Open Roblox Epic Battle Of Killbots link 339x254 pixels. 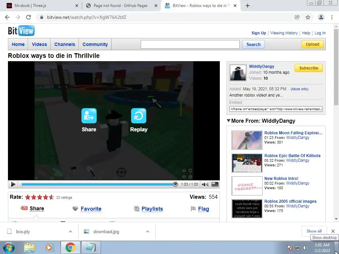tap(292, 155)
